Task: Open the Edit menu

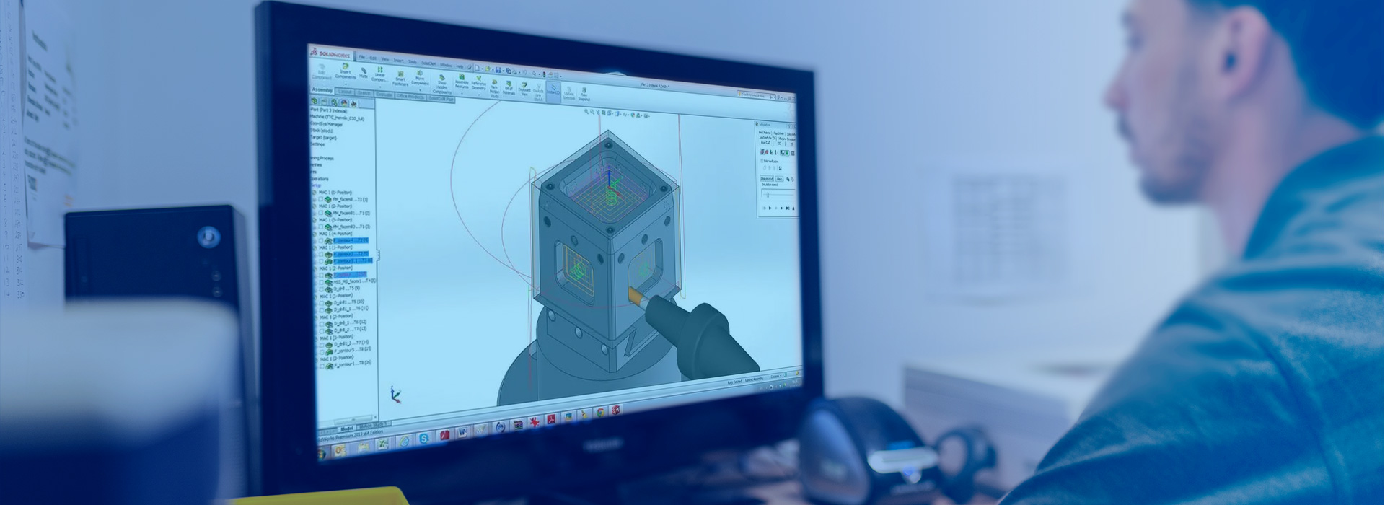Action: pos(373,58)
